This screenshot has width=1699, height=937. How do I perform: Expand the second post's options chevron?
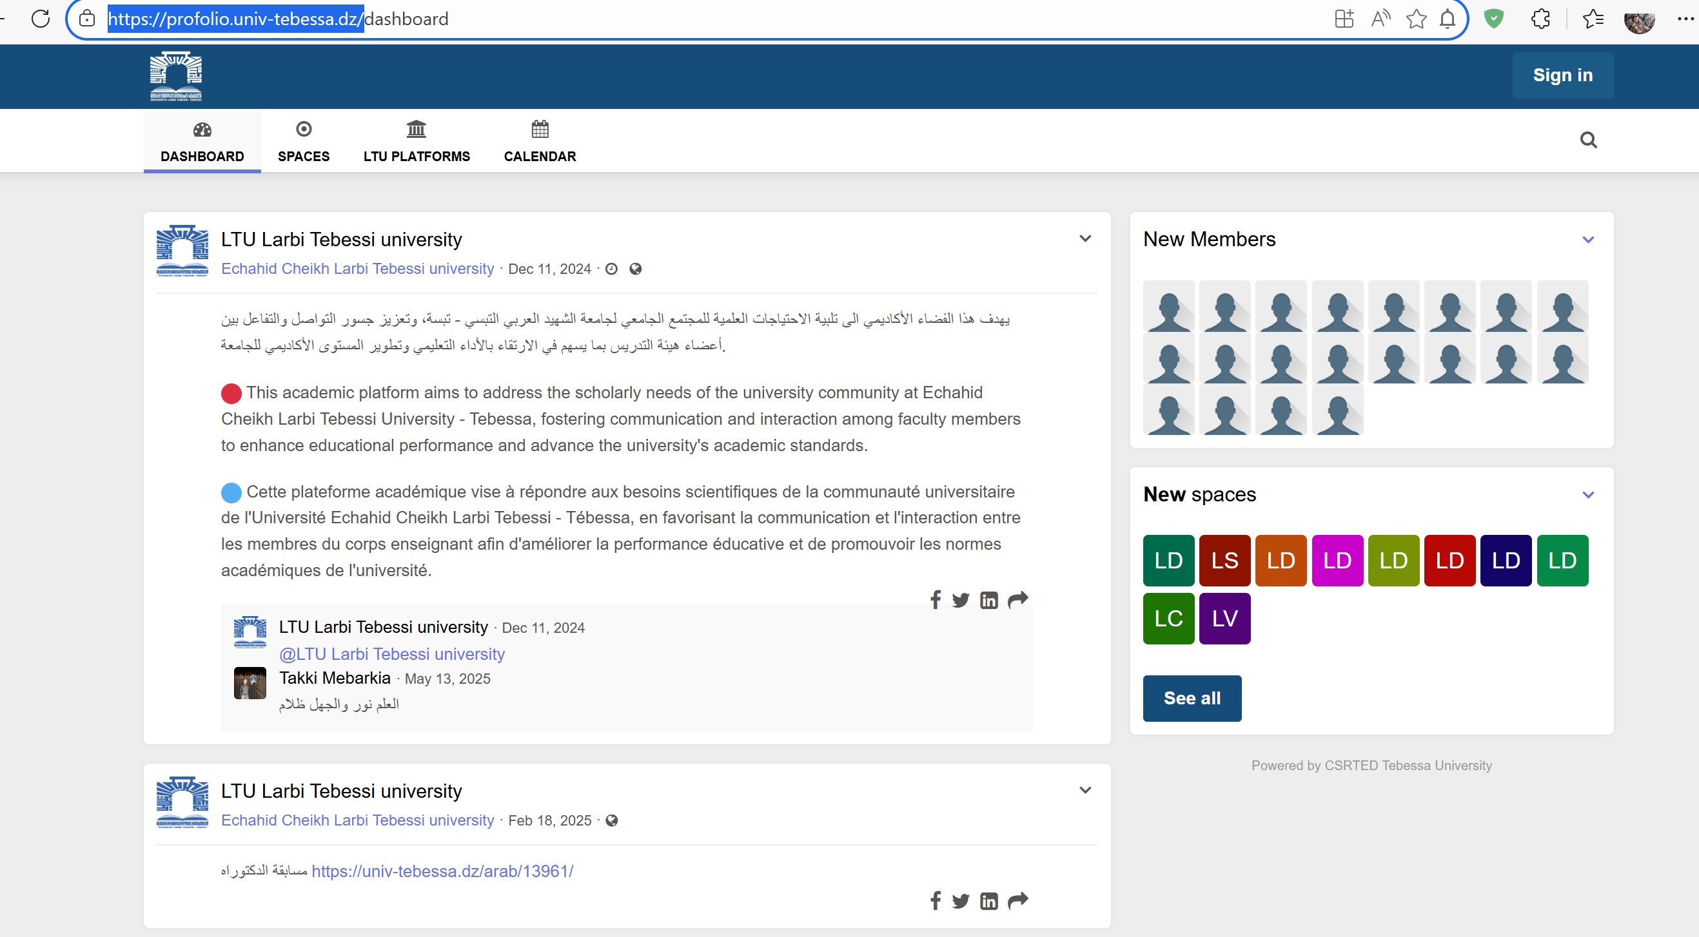click(x=1085, y=789)
